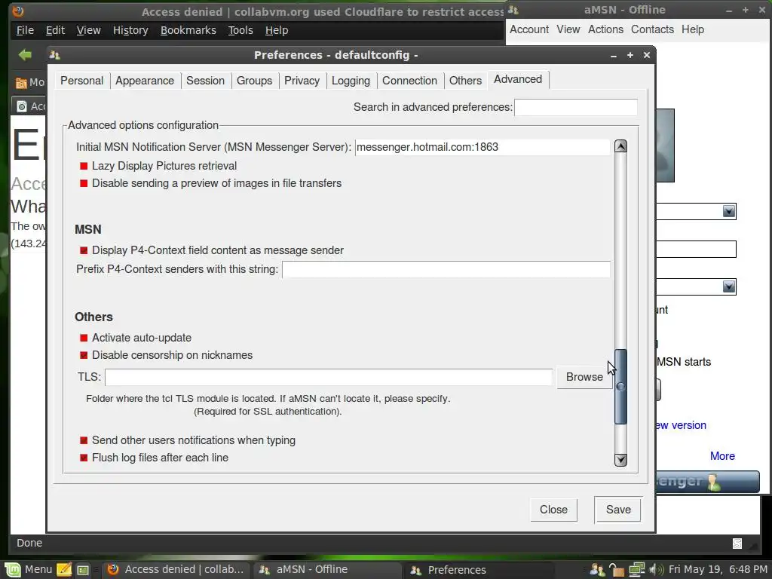Click the aMSN window title icon
This screenshot has width=772, height=579.
tap(513, 10)
